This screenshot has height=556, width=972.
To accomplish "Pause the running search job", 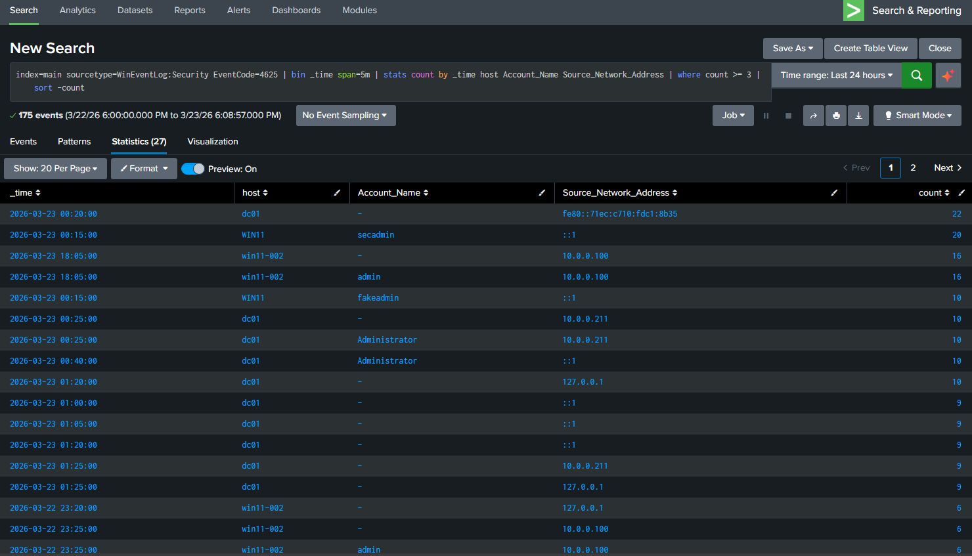I will click(x=766, y=116).
